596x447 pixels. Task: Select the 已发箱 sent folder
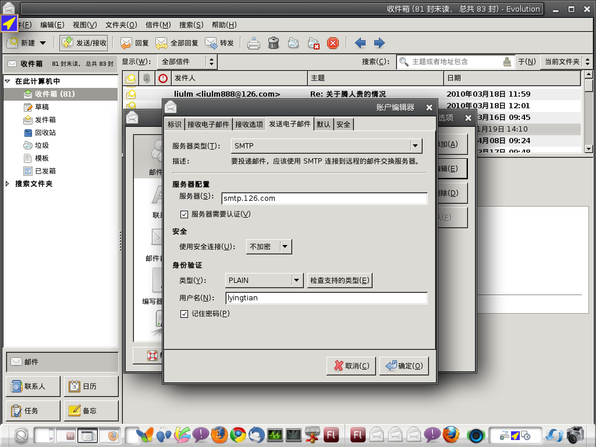click(x=40, y=171)
